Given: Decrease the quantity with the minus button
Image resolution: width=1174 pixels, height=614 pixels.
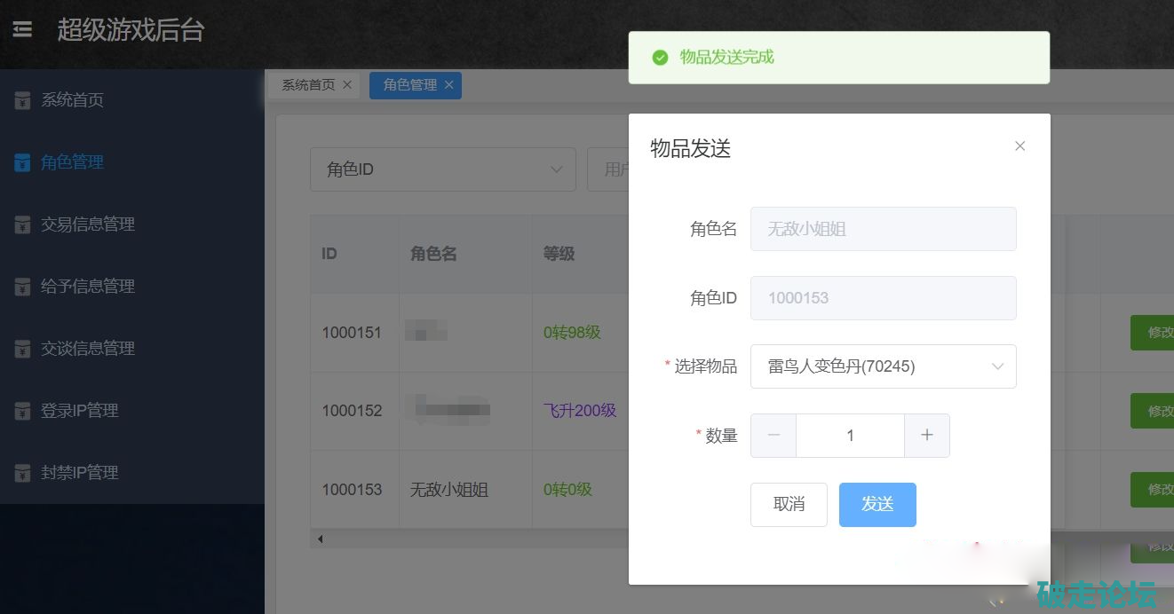Looking at the screenshot, I should point(773,436).
